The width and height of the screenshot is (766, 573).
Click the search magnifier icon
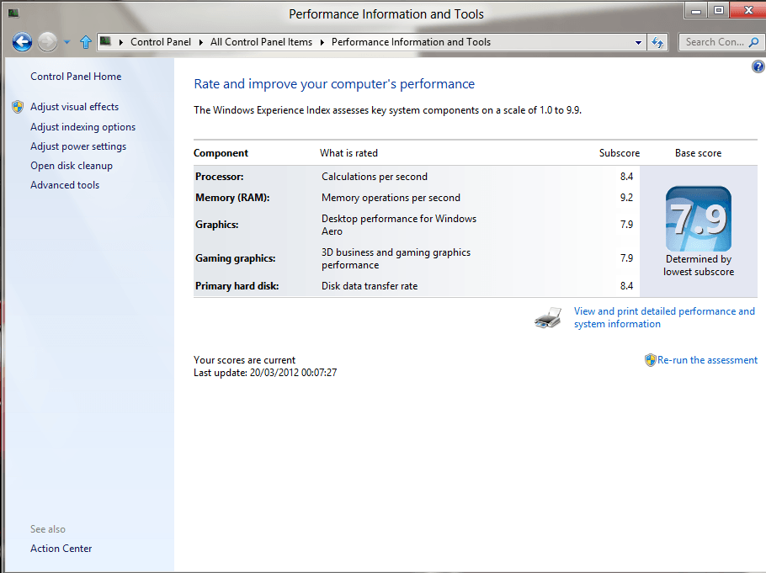point(753,43)
